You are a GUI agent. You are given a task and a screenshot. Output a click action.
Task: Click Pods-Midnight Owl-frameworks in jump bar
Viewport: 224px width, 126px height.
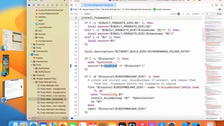point(137,9)
